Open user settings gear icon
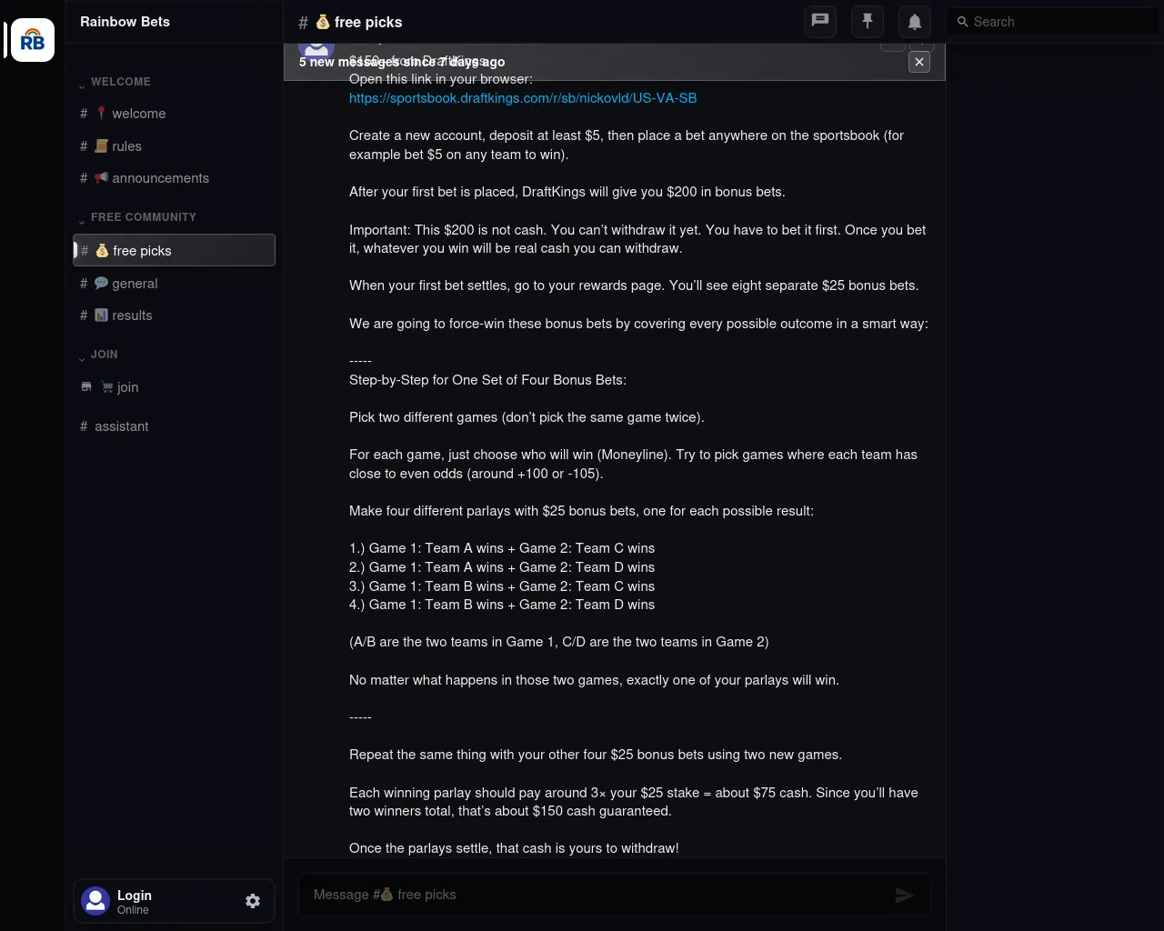 click(253, 901)
